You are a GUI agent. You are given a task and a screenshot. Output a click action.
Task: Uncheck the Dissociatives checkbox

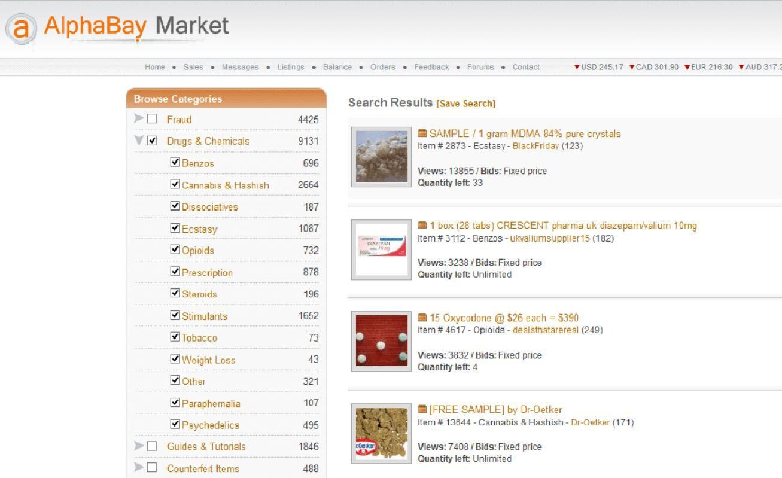tap(175, 206)
